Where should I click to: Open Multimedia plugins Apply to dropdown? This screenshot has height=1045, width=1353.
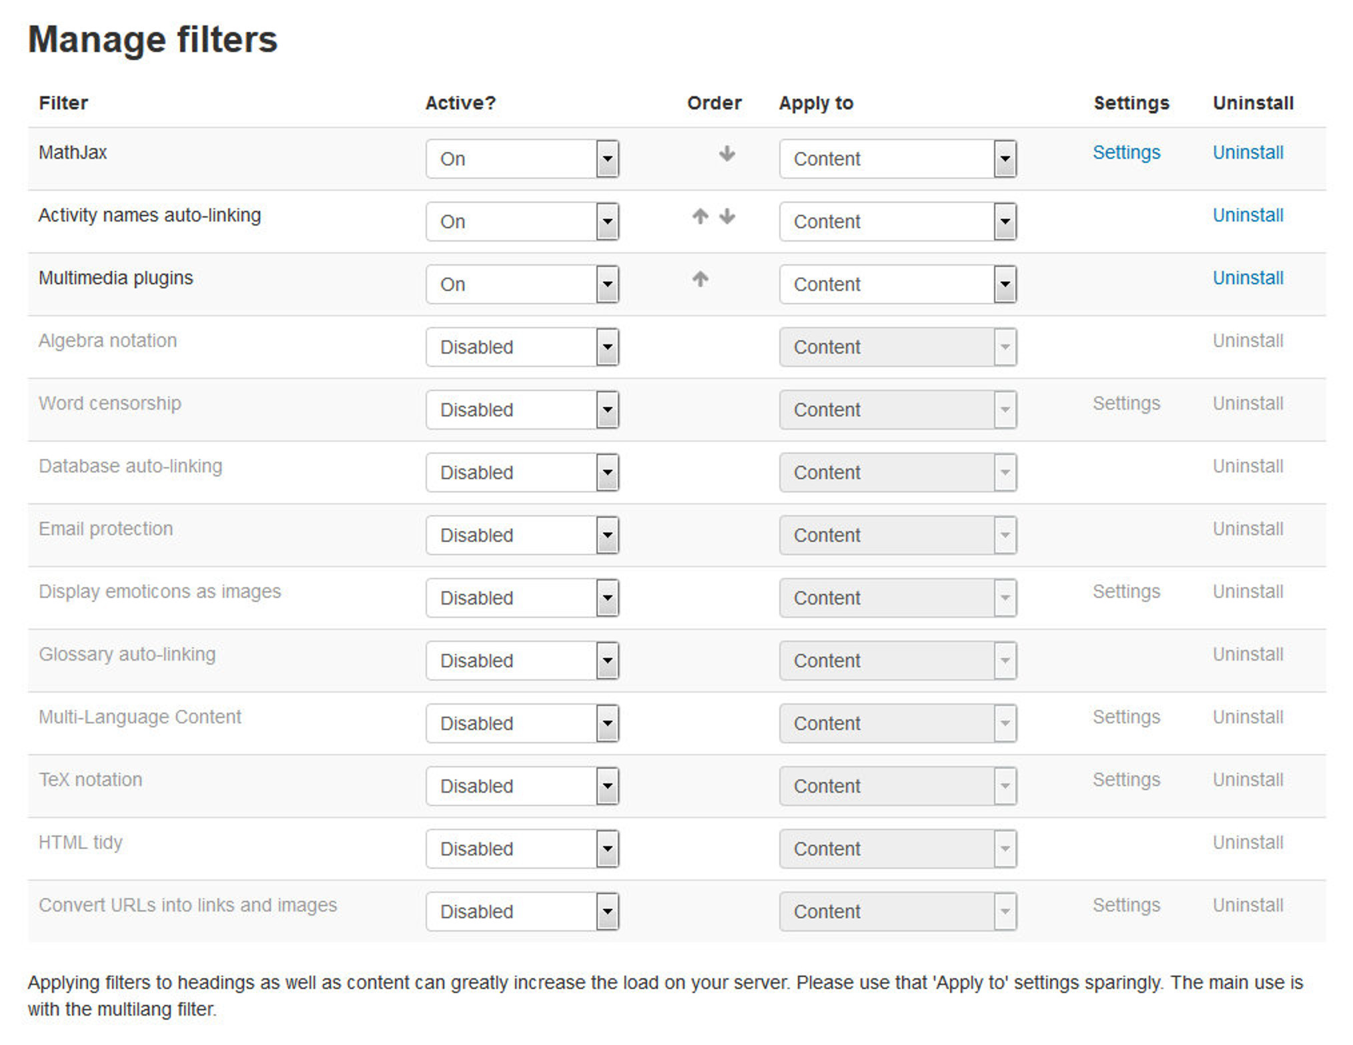(x=1004, y=284)
